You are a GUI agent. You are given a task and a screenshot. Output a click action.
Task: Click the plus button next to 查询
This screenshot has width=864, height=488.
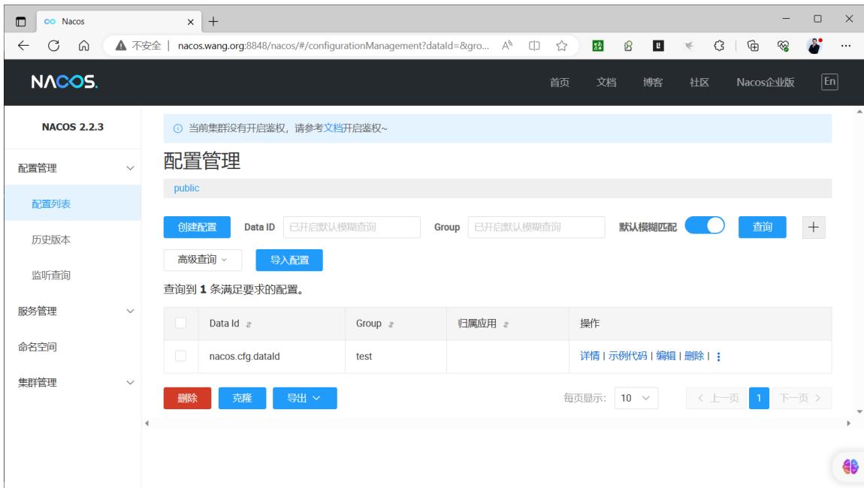[x=814, y=227]
